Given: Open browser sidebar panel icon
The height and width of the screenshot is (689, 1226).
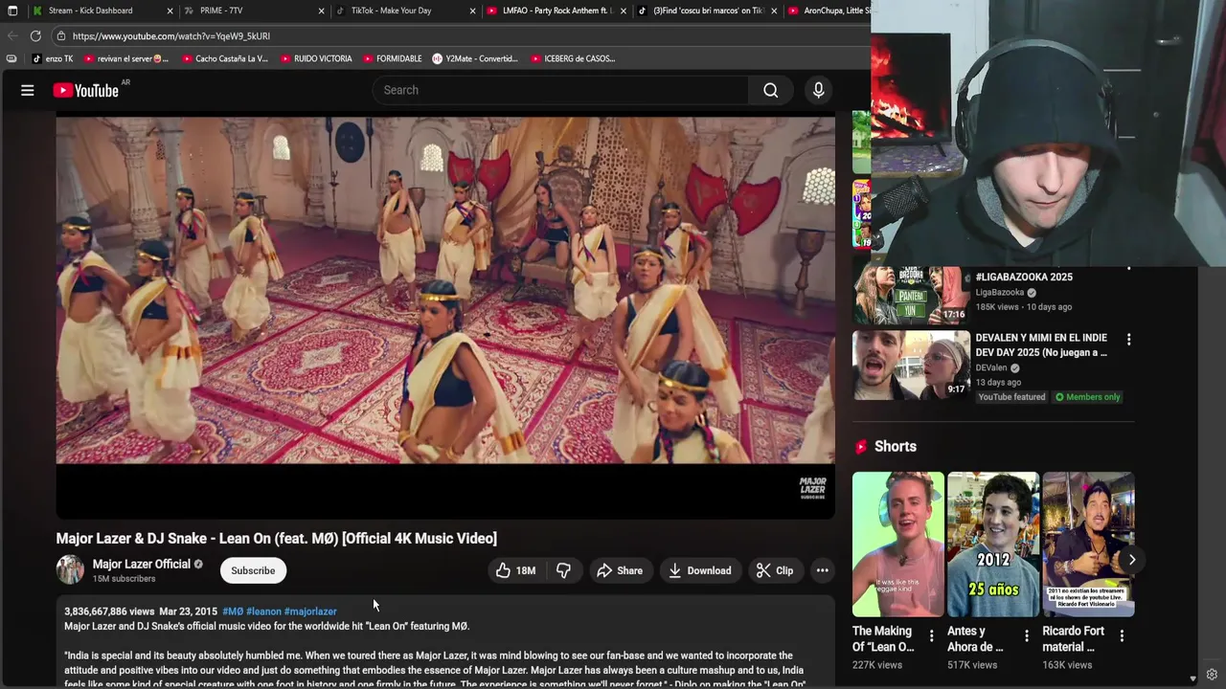Looking at the screenshot, I should pyautogui.click(x=11, y=58).
